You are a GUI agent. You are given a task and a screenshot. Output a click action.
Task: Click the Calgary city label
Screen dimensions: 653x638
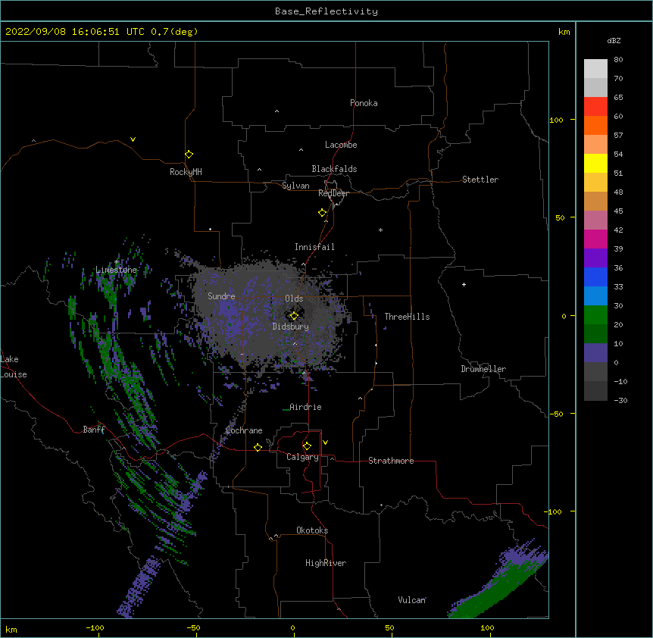302,457
